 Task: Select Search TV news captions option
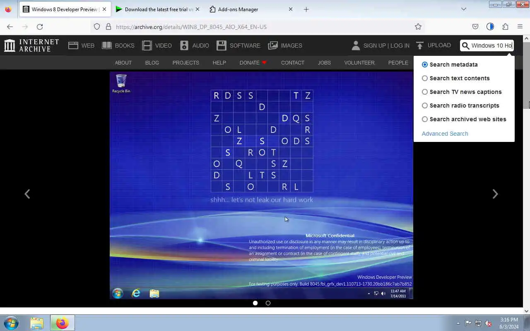(x=462, y=92)
